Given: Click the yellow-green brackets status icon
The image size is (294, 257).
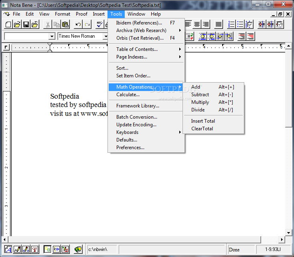Looking at the screenshot, I should pyautogui.click(x=48, y=249).
